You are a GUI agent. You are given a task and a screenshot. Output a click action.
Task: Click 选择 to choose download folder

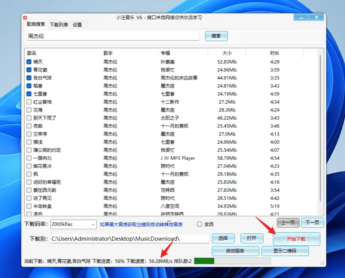tap(223, 238)
